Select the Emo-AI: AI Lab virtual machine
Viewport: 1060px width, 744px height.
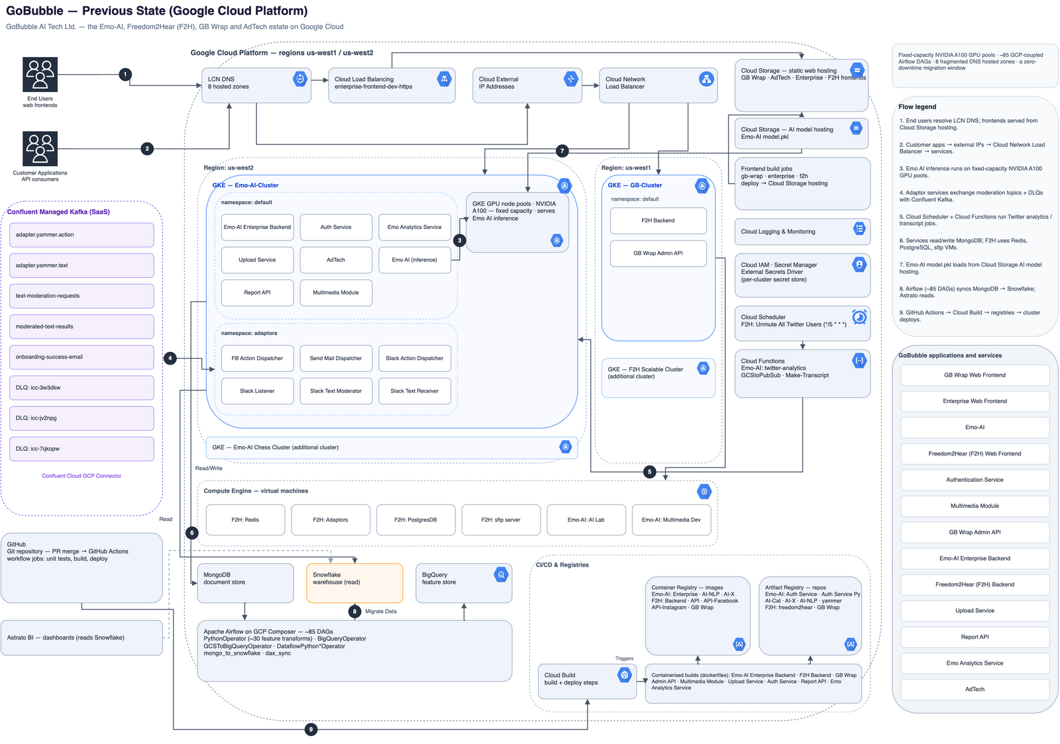coord(586,520)
